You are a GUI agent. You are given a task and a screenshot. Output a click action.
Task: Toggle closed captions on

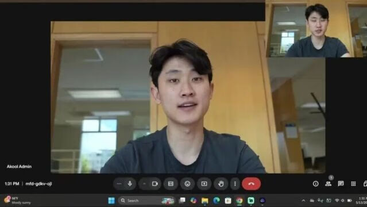171,184
